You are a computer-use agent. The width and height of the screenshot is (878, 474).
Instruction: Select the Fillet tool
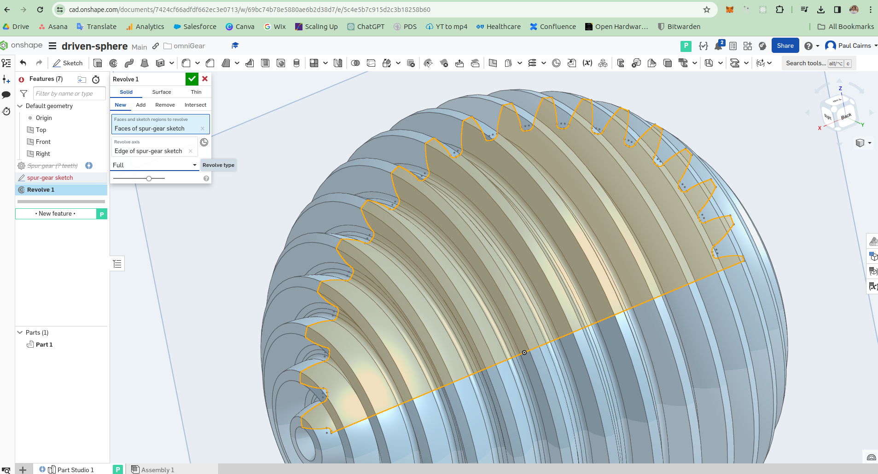click(x=186, y=63)
